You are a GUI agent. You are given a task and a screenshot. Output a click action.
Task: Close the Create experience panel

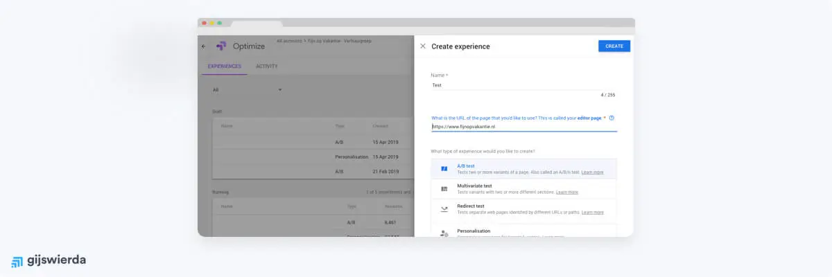pyautogui.click(x=423, y=46)
